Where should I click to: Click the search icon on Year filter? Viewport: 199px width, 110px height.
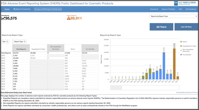pos(7,42)
